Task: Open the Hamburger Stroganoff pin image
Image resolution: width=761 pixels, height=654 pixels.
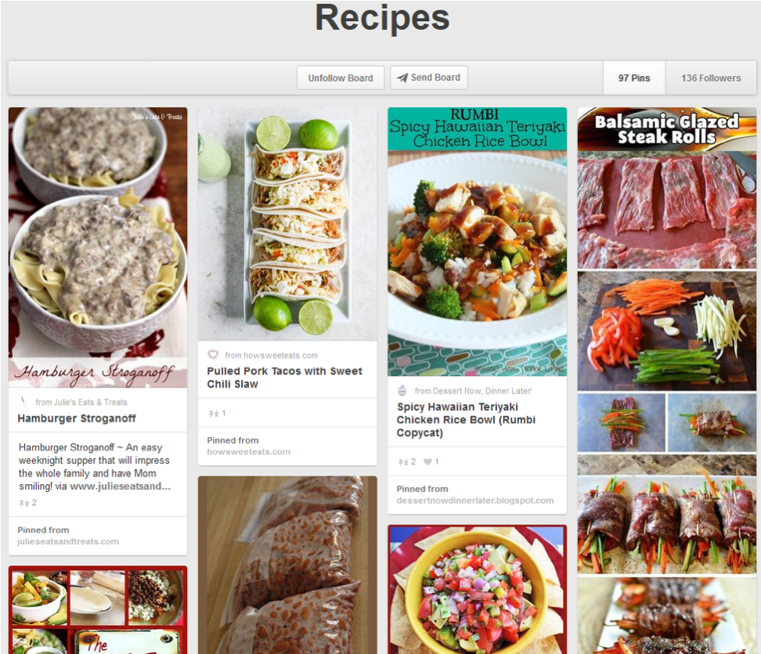Action: (x=98, y=247)
